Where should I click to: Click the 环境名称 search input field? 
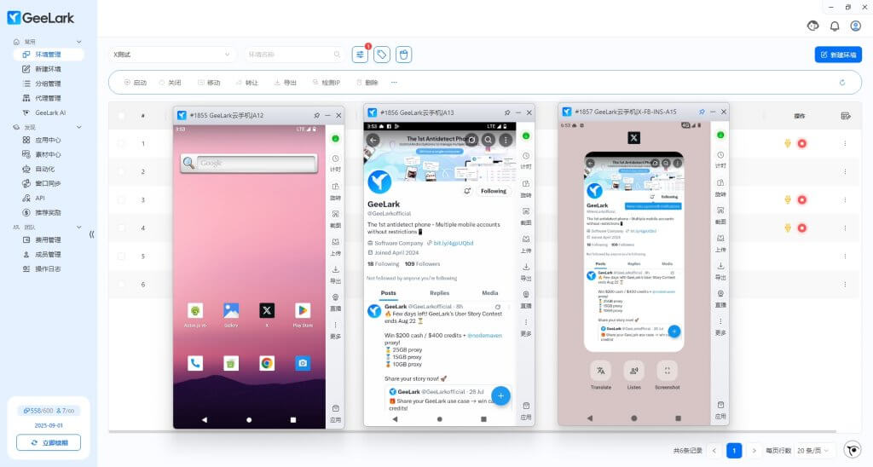290,55
